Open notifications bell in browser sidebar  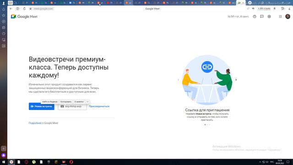[x=4, y=9]
